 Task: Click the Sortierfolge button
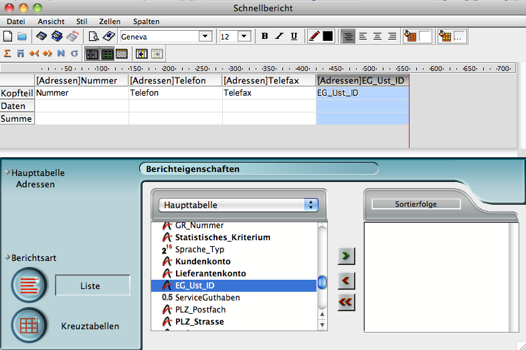[x=416, y=203]
